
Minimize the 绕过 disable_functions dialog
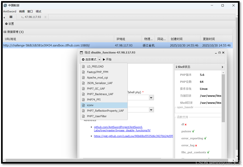(x=216, y=53)
